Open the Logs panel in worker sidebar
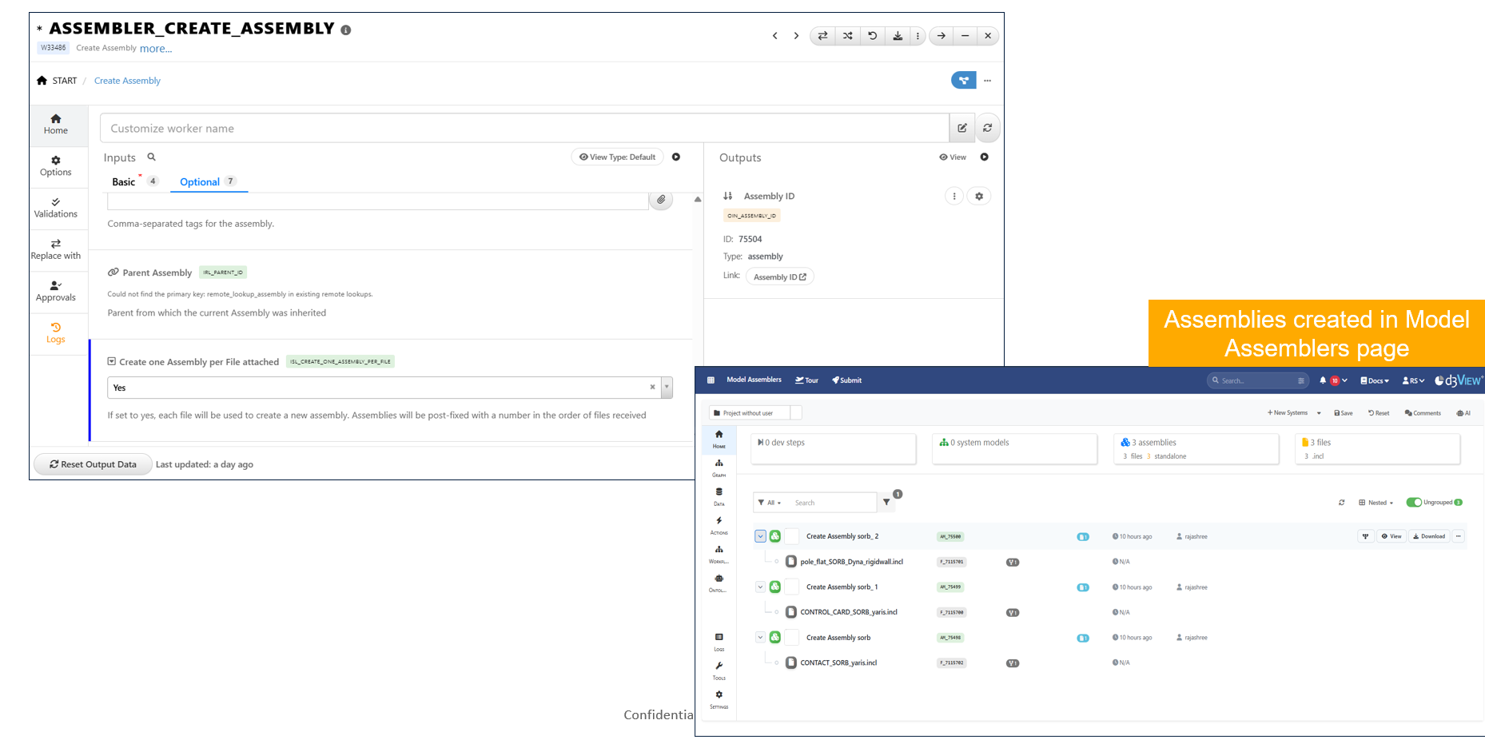 pos(55,332)
